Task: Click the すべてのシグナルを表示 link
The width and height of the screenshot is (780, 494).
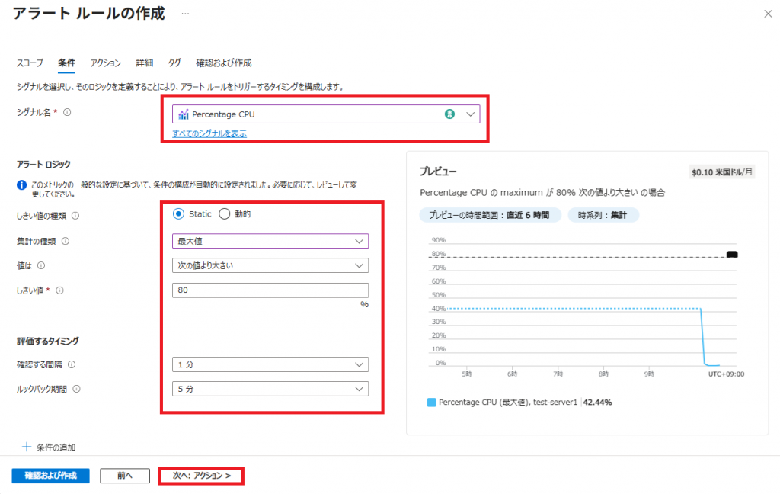Action: (209, 133)
